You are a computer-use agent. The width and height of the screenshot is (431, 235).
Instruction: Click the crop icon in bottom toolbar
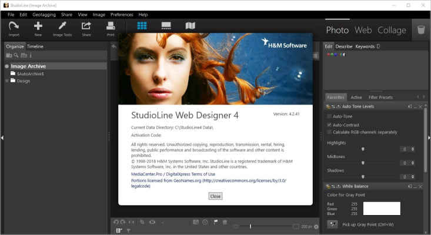click(142, 222)
